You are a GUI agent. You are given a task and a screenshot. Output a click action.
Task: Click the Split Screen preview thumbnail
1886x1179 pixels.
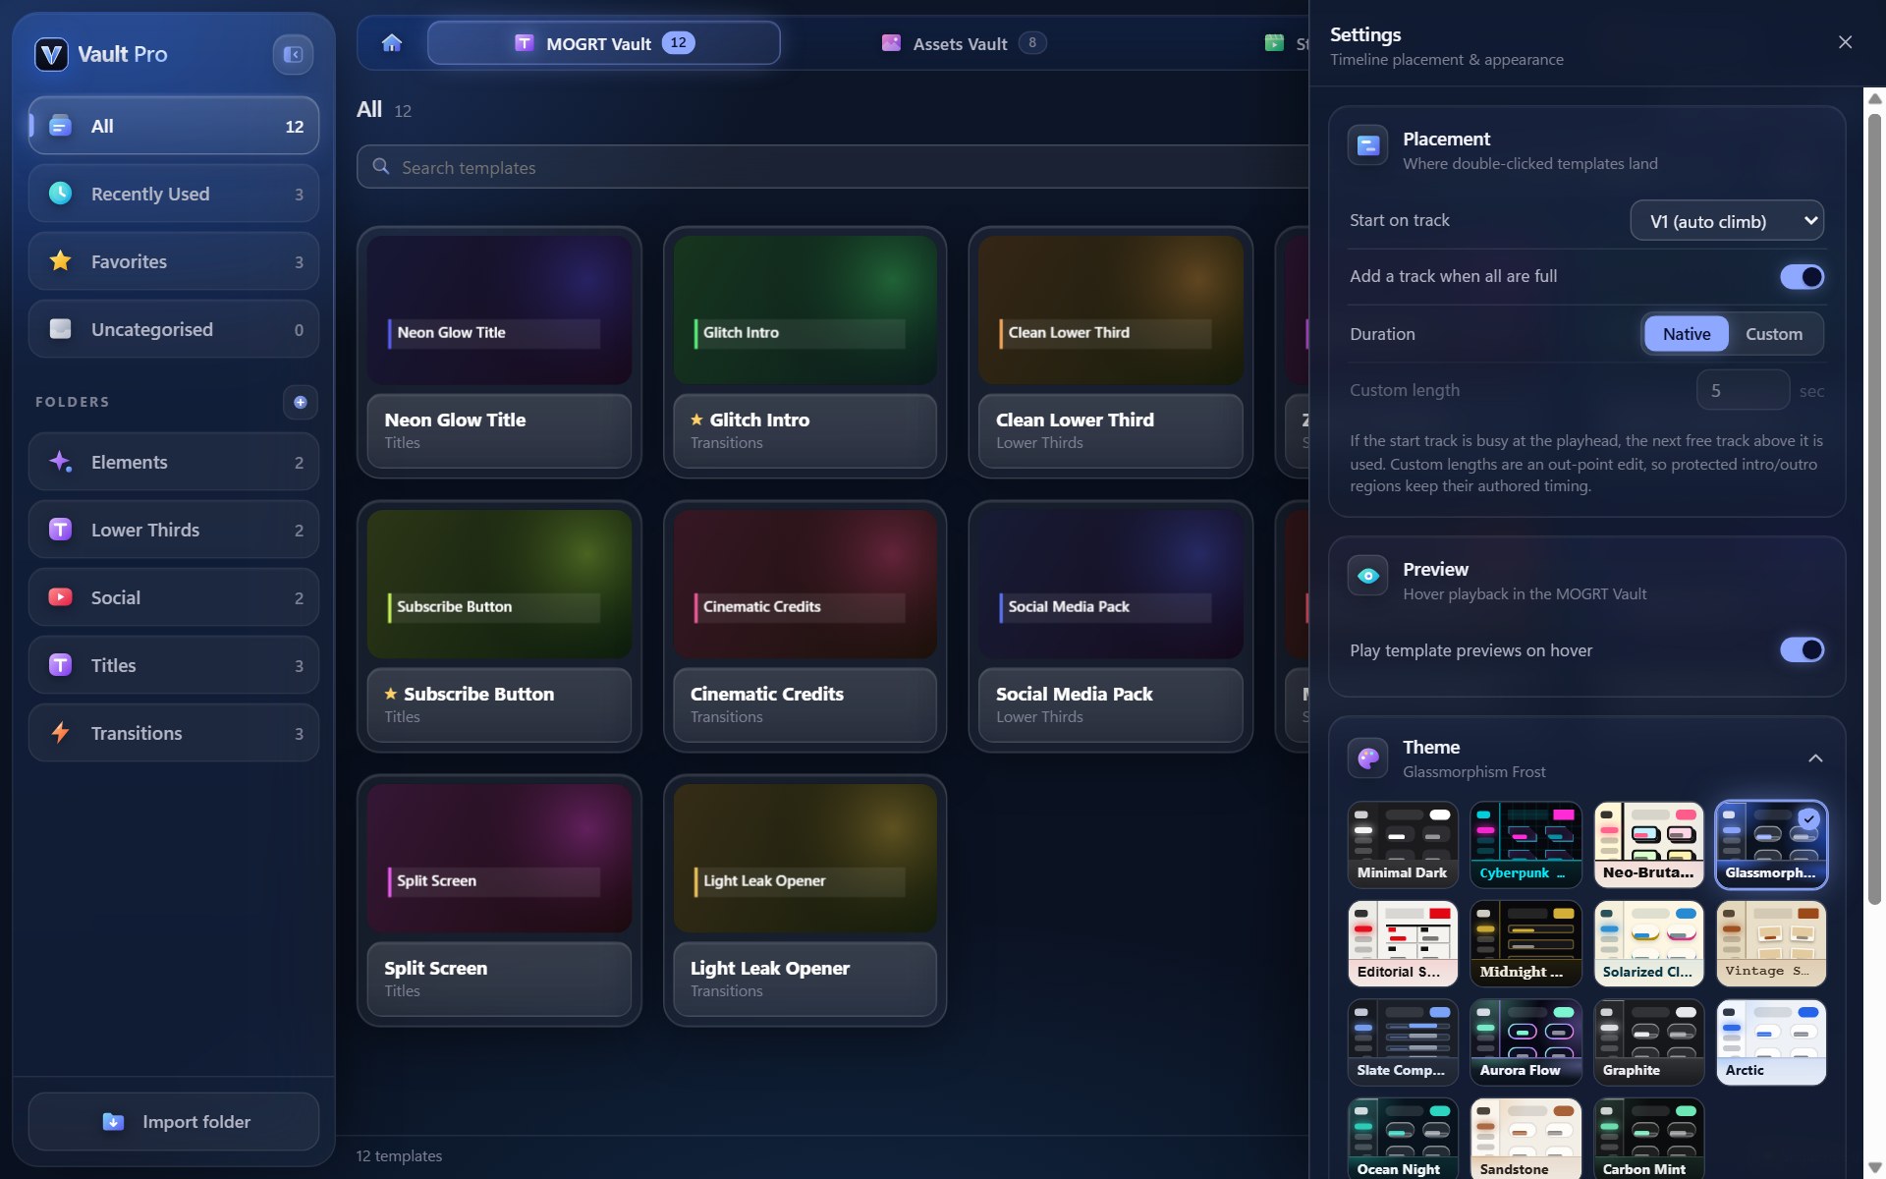[499, 858]
